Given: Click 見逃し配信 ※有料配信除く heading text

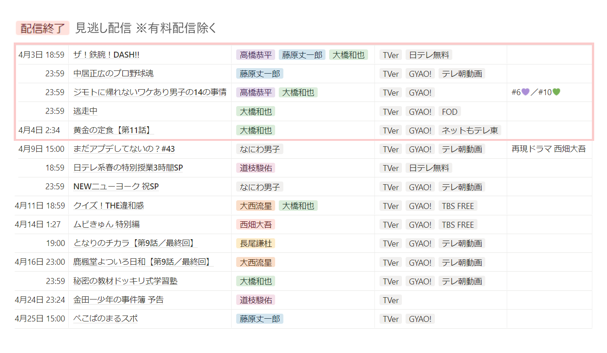Looking at the screenshot, I should click(146, 28).
